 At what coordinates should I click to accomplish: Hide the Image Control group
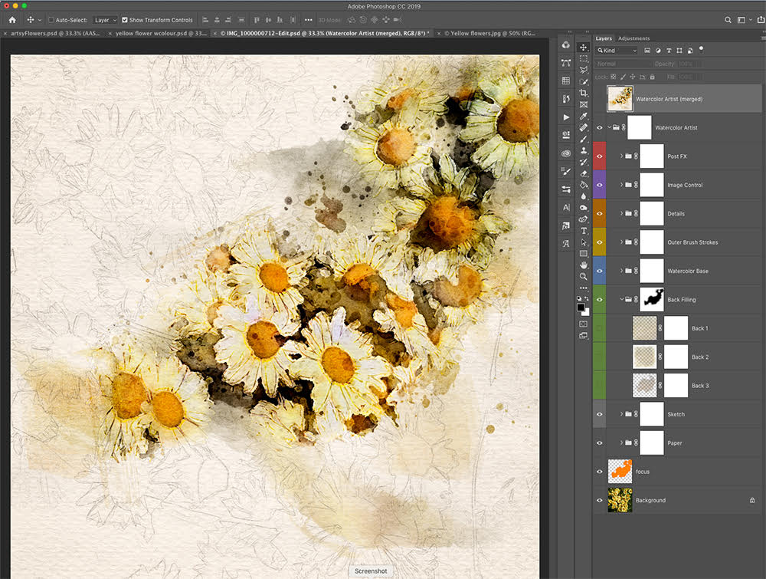pyautogui.click(x=600, y=185)
